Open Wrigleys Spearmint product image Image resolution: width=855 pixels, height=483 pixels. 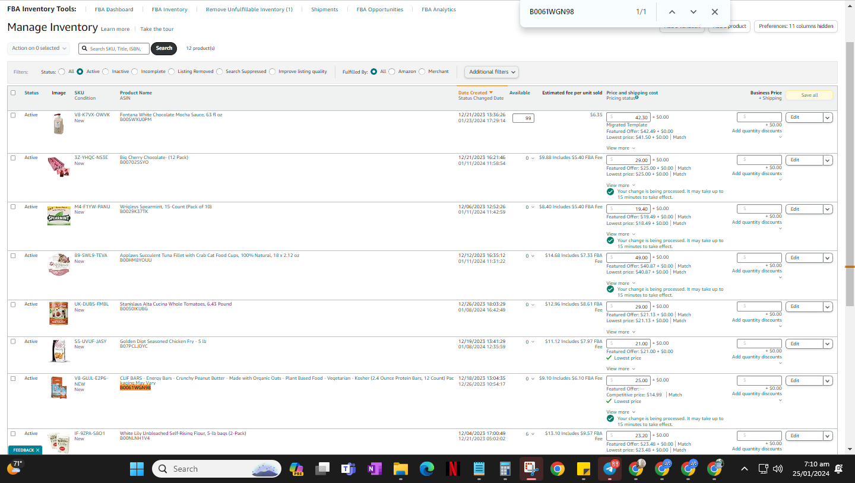click(59, 216)
